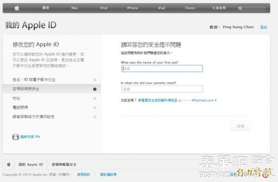278x182 pixels.
Task: Click the temporary support PIN person icon
Action: click(16, 137)
